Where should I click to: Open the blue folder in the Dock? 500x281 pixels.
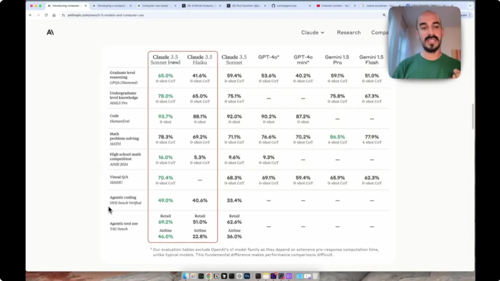[x=300, y=276]
